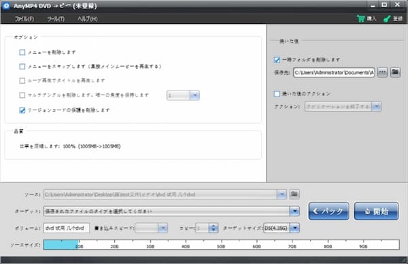Screen dimensions: 408x264
Task: Click the 開始 (Start) button
Action: pyautogui.click(x=376, y=211)
